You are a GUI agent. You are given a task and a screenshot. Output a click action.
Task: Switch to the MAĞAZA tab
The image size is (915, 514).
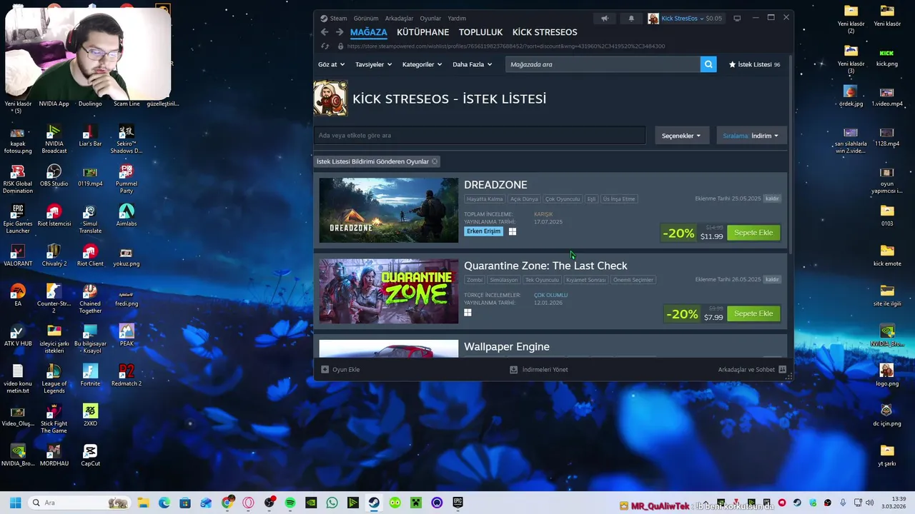pyautogui.click(x=369, y=32)
